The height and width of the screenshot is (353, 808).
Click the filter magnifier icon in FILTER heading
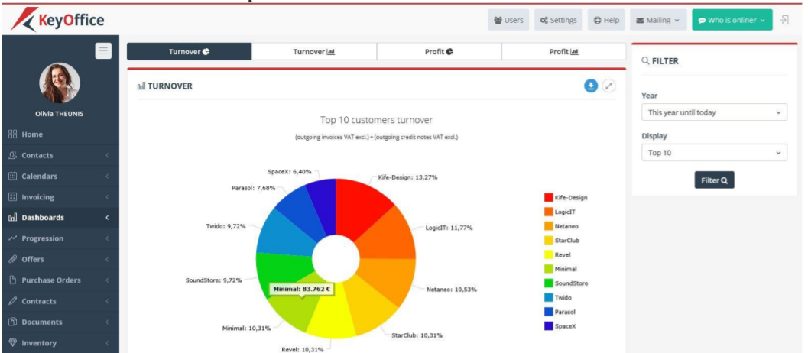(645, 61)
